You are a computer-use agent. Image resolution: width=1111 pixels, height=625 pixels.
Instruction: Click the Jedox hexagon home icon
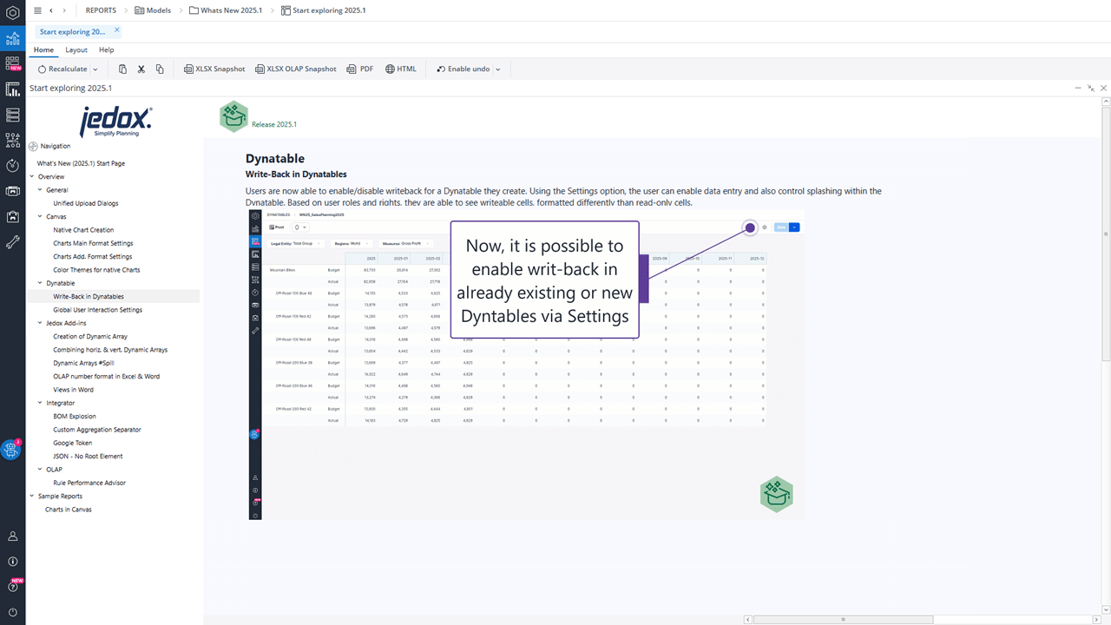coord(12,13)
